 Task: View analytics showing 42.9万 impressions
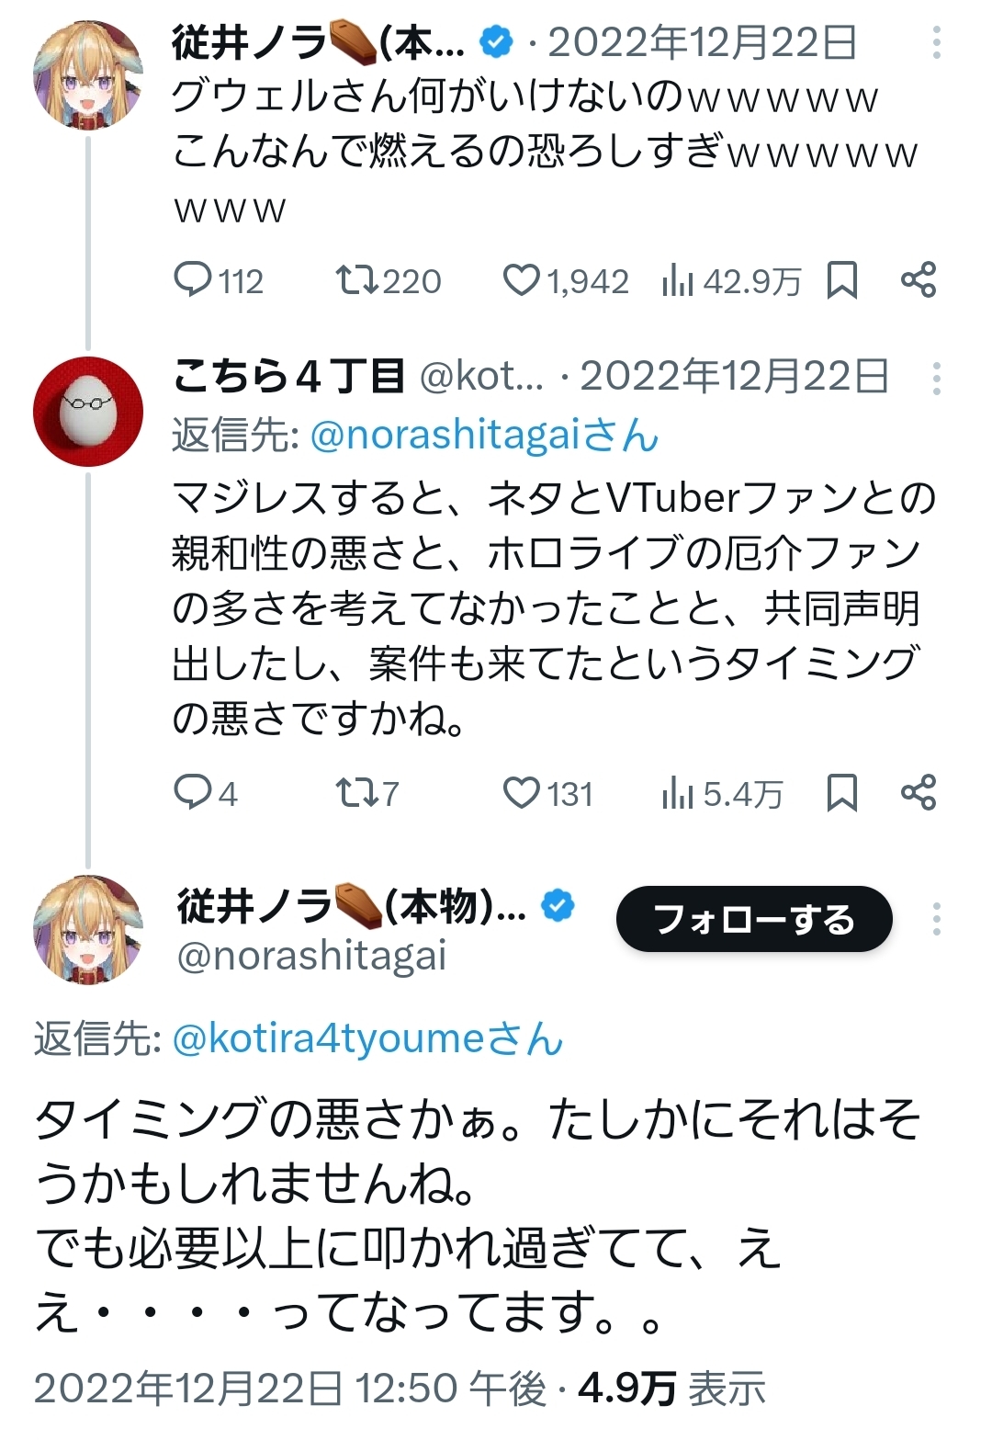point(730,280)
